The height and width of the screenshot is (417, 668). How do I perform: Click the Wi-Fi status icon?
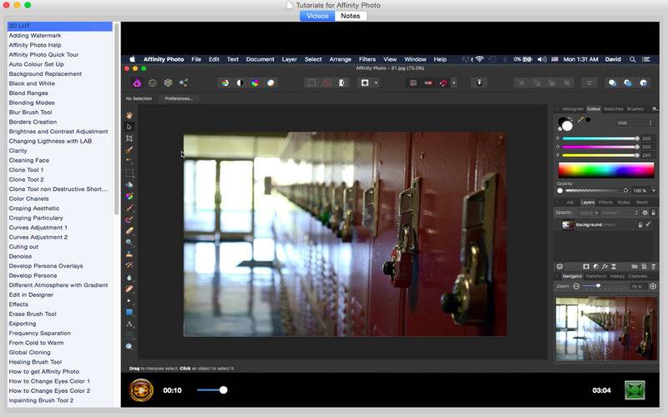(479, 59)
